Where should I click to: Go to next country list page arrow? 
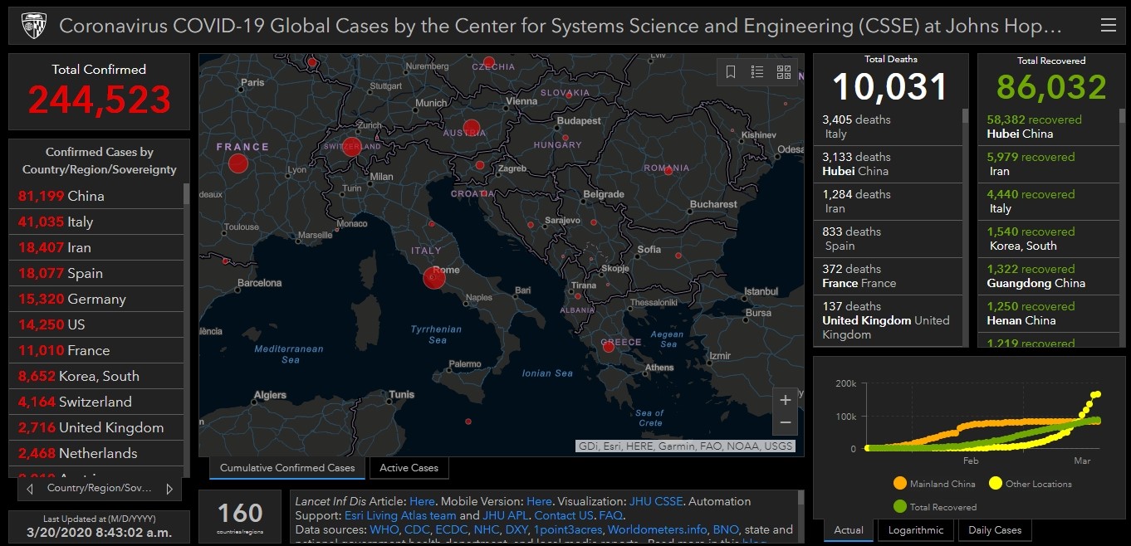[169, 489]
